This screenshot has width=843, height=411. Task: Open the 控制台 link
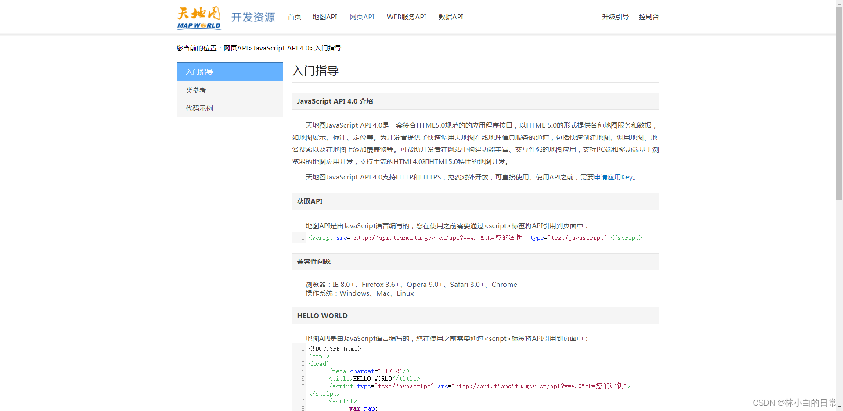coord(648,17)
